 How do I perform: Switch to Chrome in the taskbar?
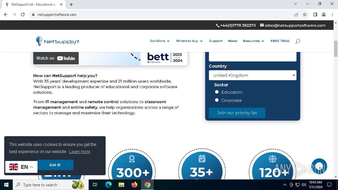(x=147, y=185)
